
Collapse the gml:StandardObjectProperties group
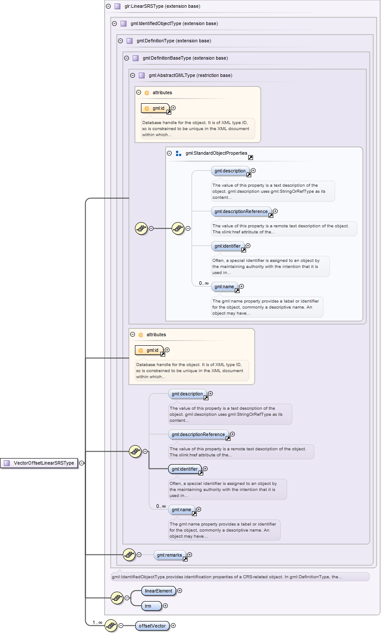[x=170, y=153]
